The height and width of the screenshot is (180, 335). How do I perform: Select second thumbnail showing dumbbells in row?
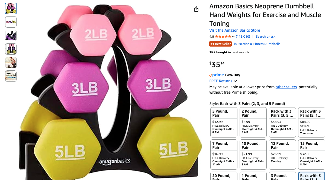(11, 22)
